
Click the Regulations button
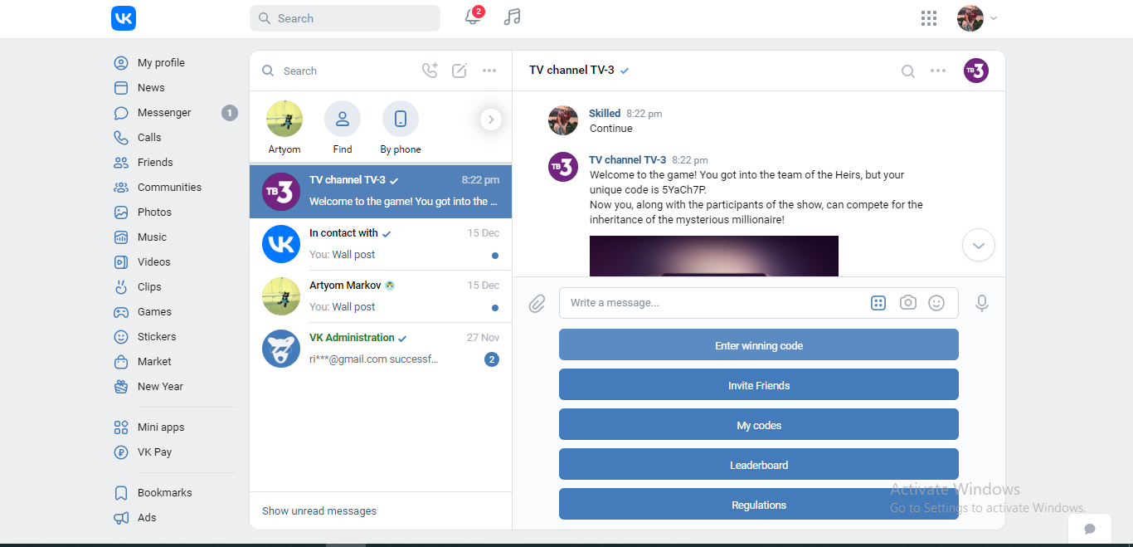click(759, 504)
